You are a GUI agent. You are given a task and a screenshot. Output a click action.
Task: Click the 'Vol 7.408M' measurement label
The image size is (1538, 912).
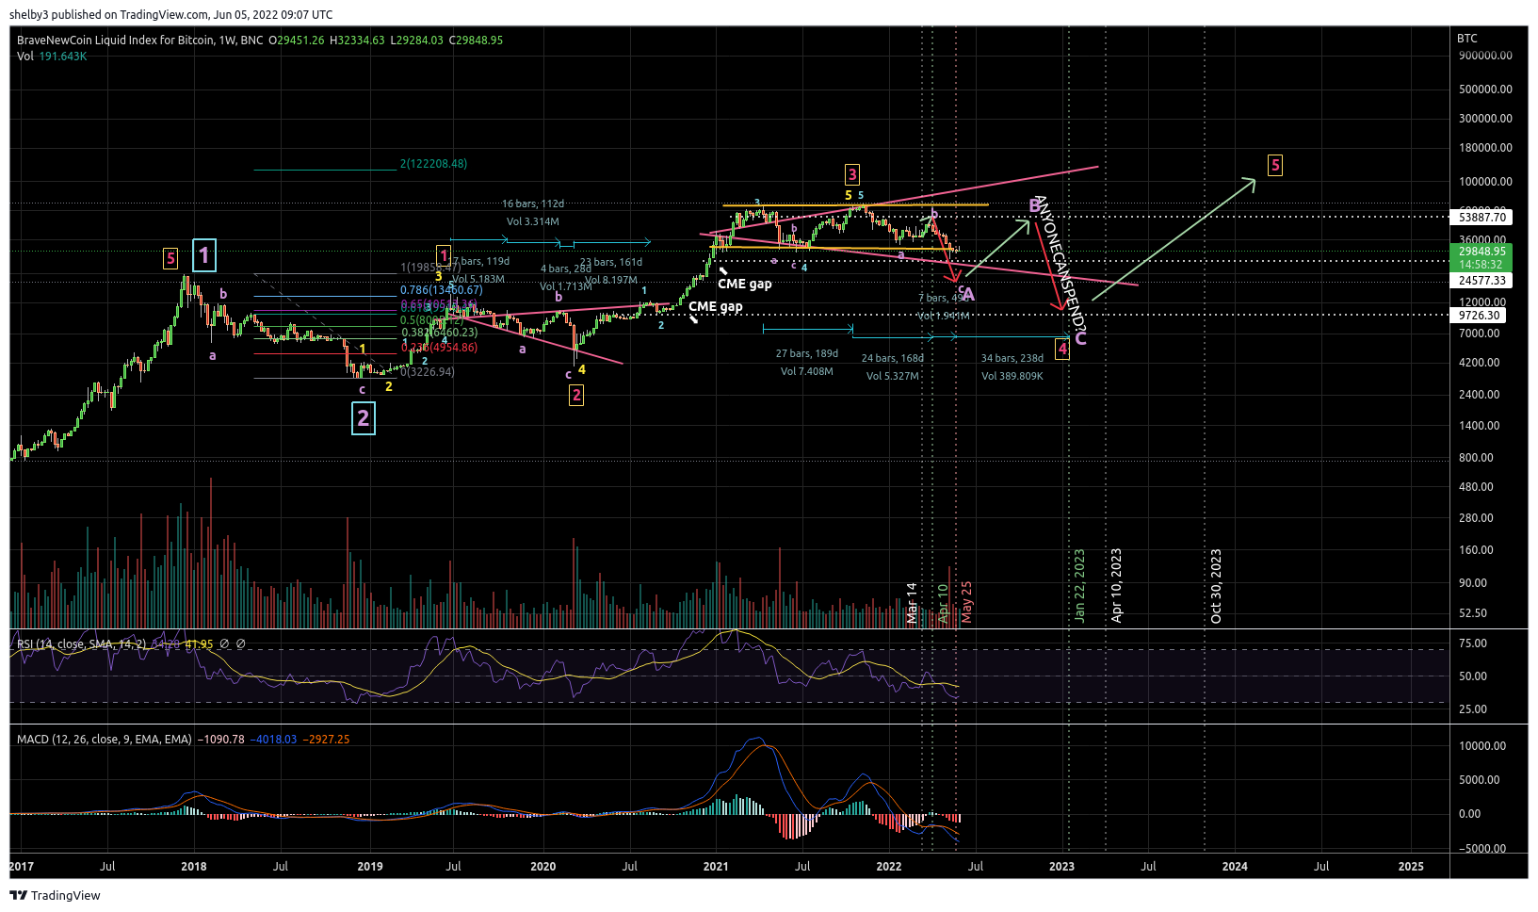pos(807,372)
